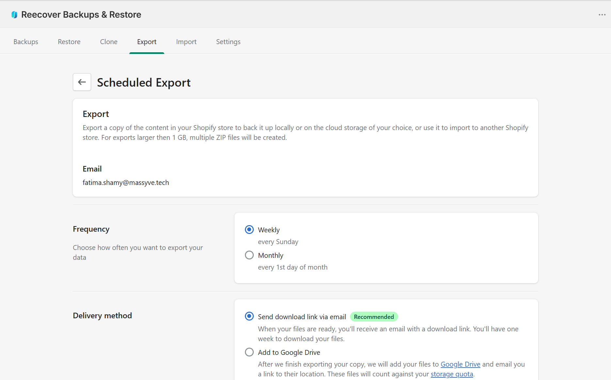Click the 'every 1st day of month' text
Screen dimensions: 611x380
[293, 267]
